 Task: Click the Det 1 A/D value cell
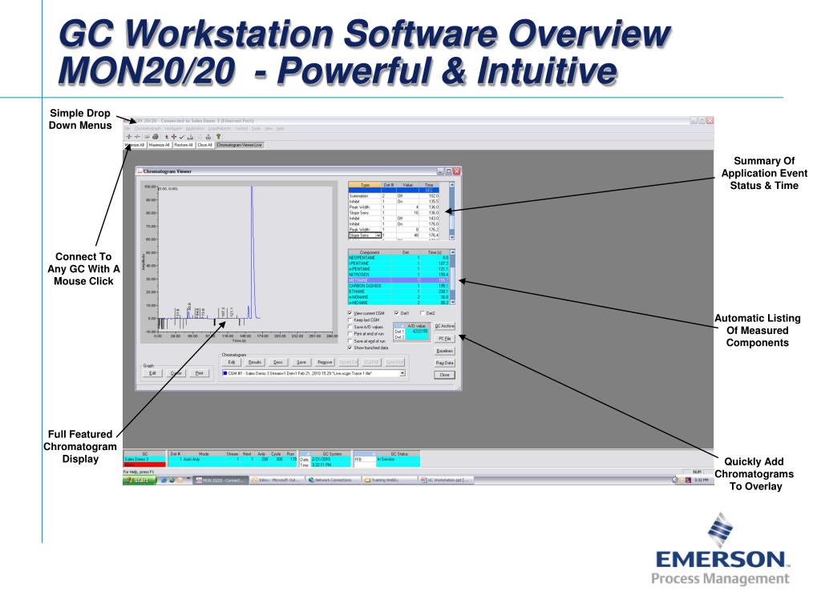417,331
